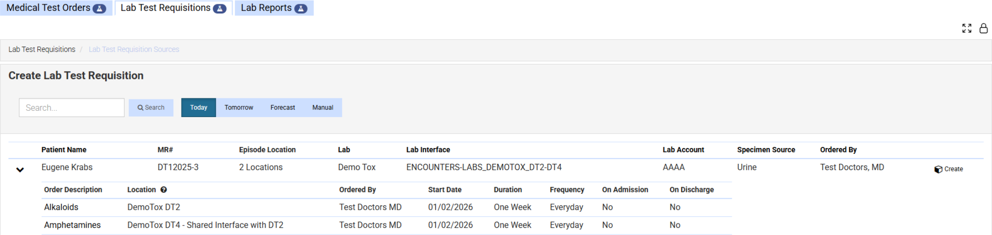Open the Medical Test Orders tab
Viewport: 992px width, 235px height.
(x=48, y=8)
